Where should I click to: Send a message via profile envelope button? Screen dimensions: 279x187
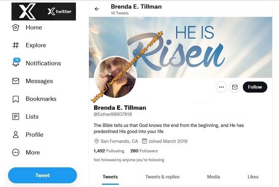click(x=235, y=87)
